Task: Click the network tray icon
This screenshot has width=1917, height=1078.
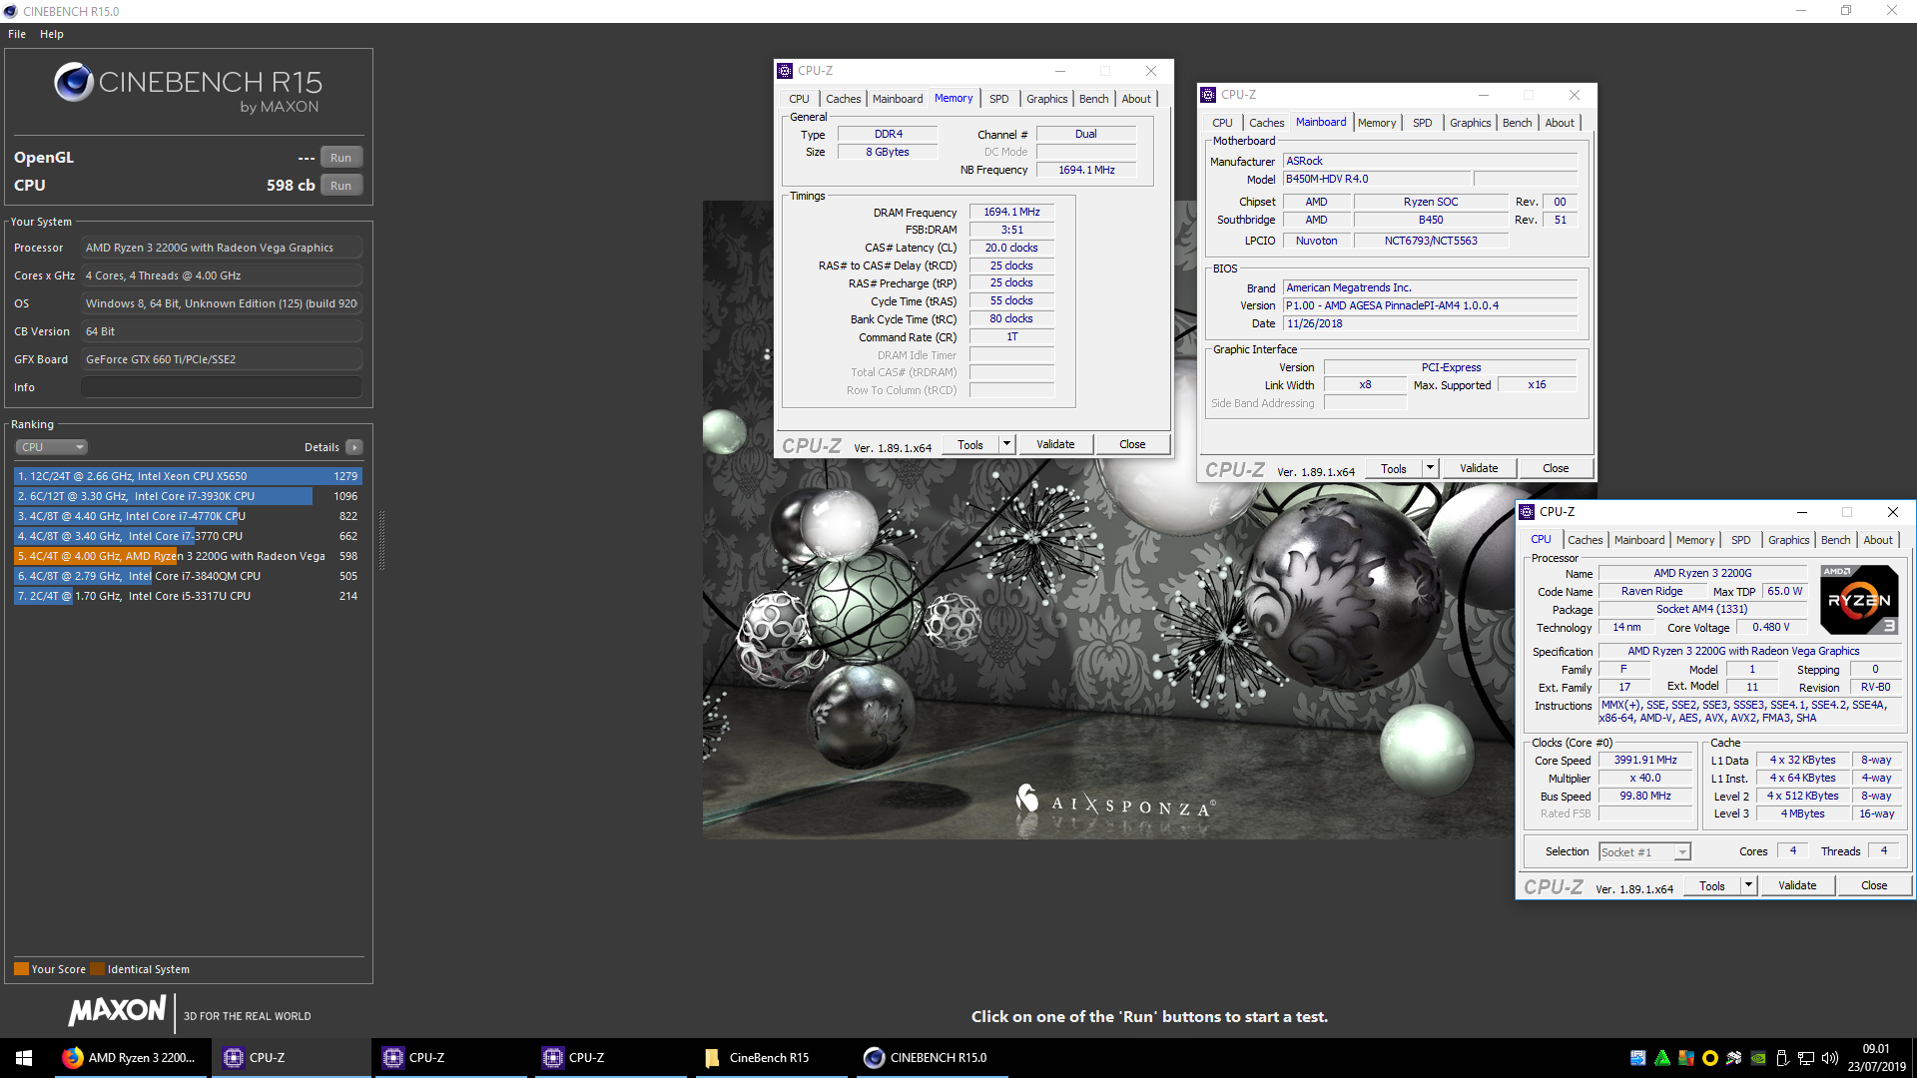Action: pyautogui.click(x=1806, y=1058)
